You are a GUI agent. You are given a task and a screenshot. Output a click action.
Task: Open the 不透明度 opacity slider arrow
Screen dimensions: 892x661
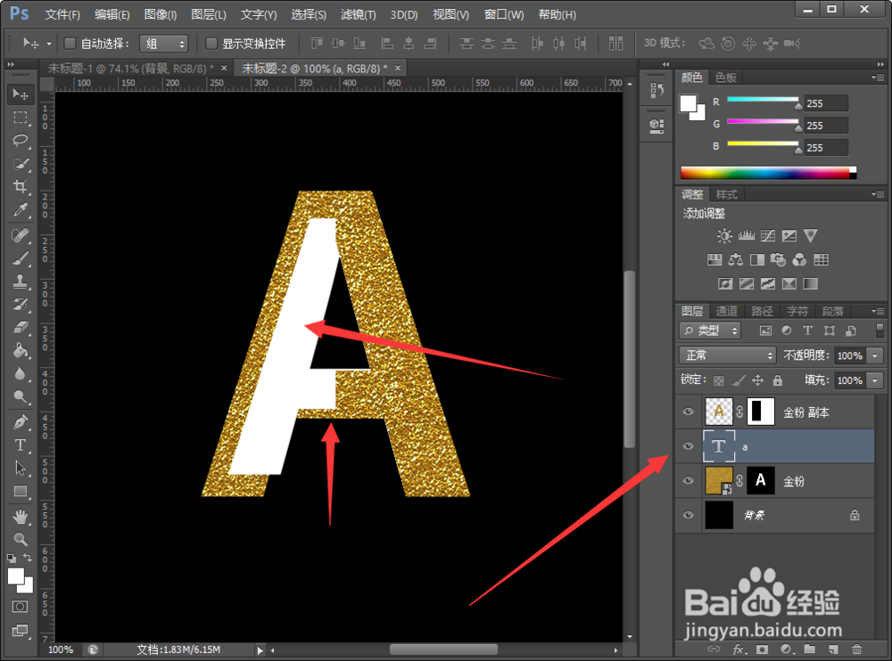point(875,355)
